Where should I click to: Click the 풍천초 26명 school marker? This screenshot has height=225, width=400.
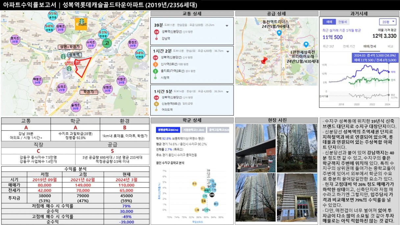133,44
